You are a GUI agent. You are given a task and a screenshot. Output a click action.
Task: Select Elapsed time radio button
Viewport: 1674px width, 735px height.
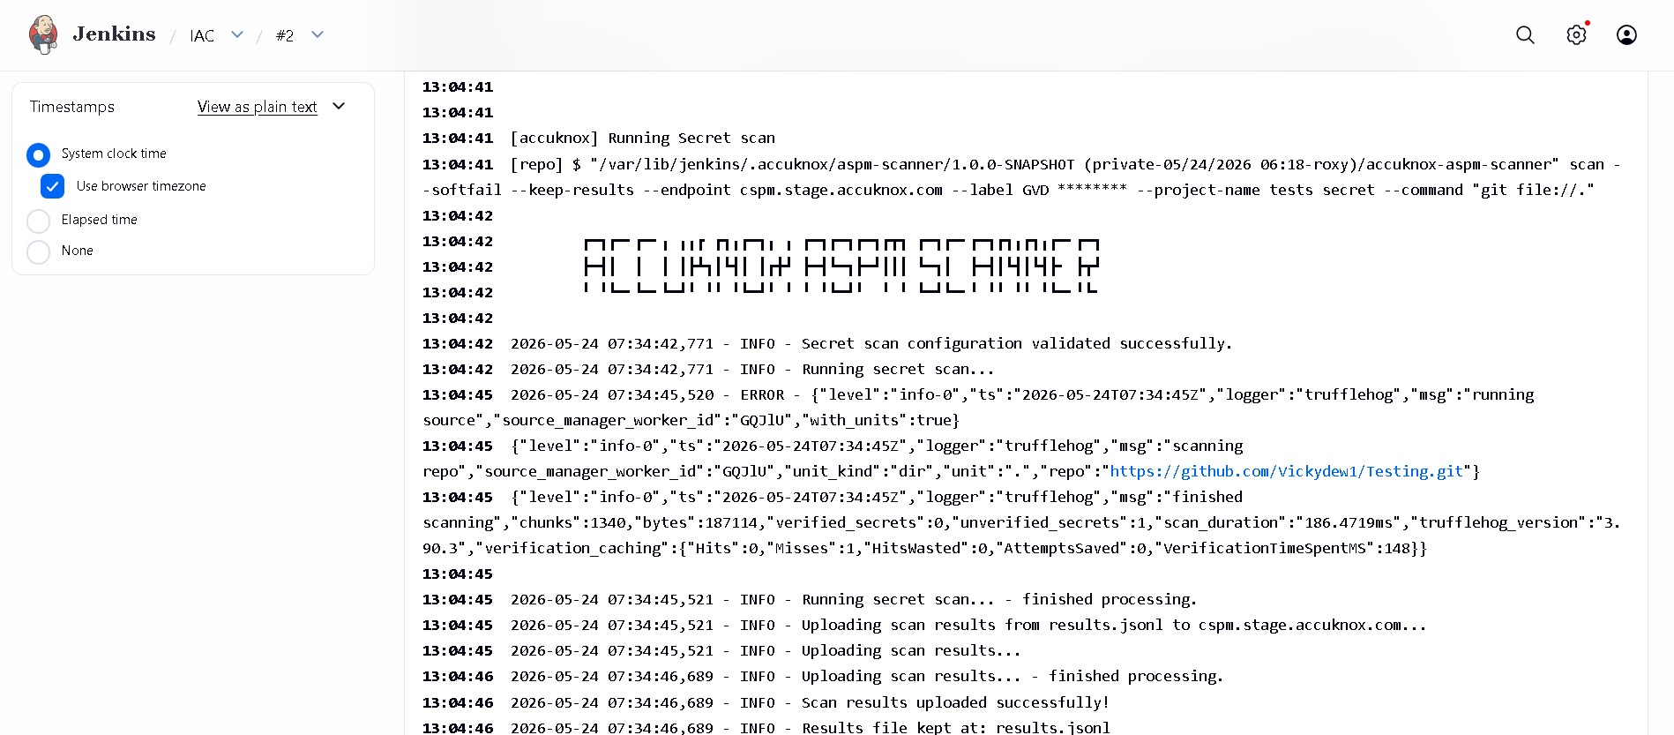38,221
